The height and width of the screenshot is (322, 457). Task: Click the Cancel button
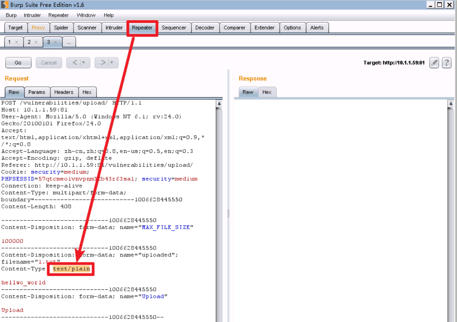[49, 63]
